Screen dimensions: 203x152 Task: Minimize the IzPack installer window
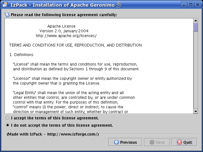[184, 5]
